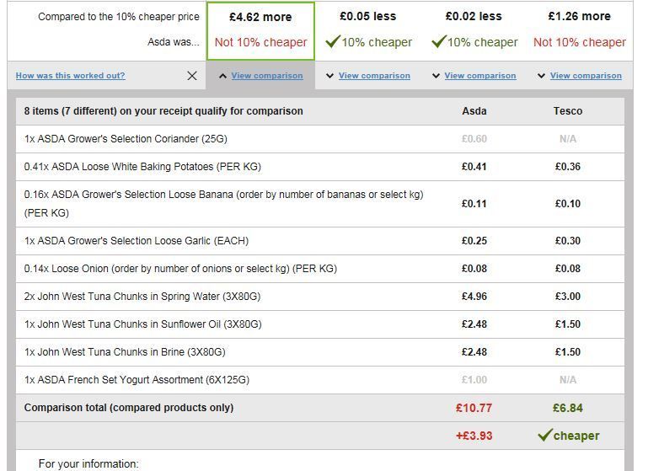
Task: Select ASDA Loose White Baking Potatoes row
Action: pyautogui.click(x=320, y=167)
